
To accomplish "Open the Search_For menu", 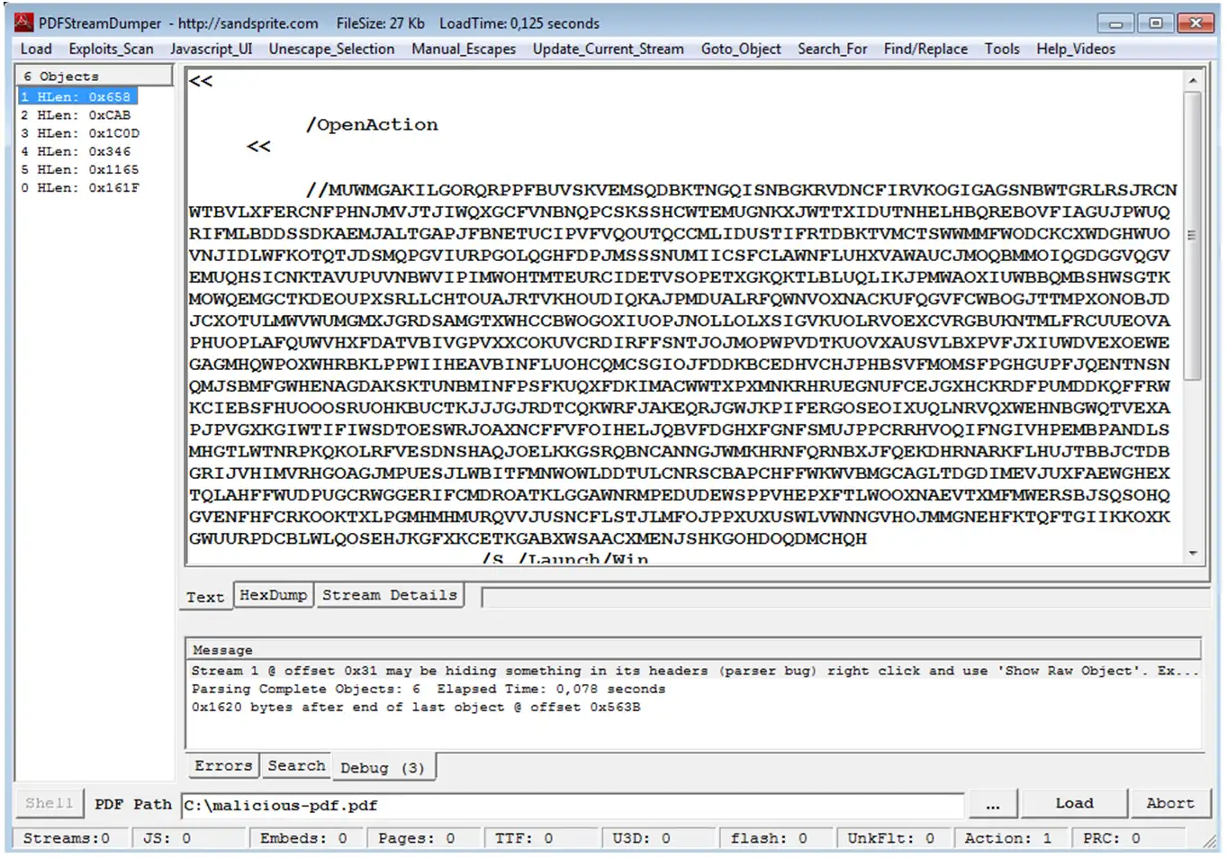I will [x=833, y=49].
